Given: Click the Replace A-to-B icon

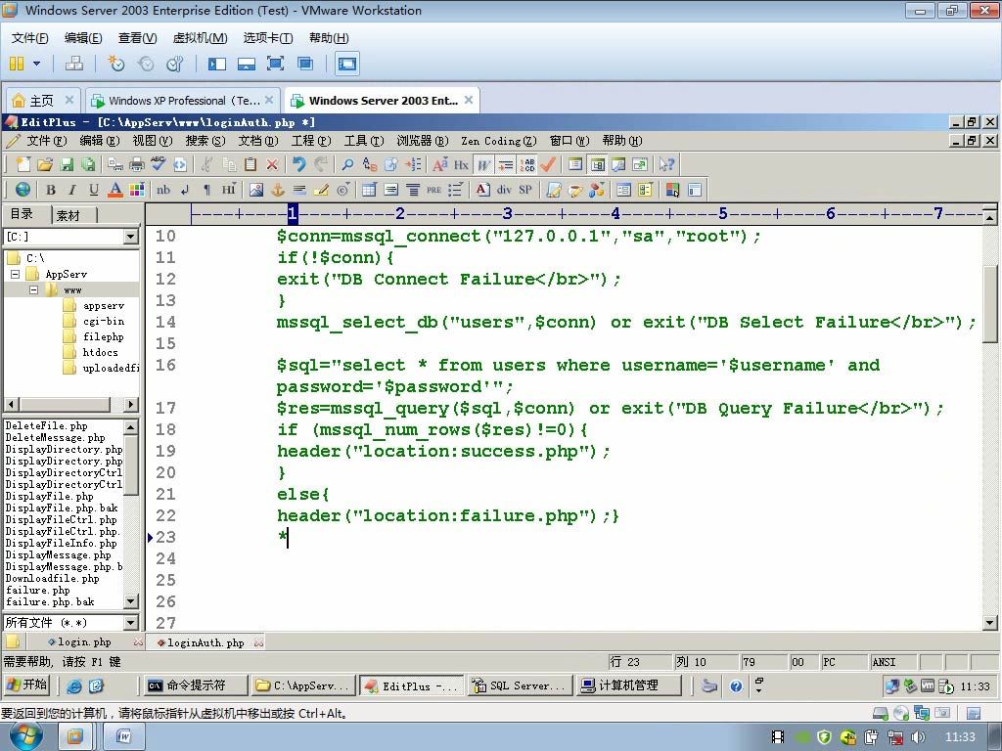Looking at the screenshot, I should [369, 164].
